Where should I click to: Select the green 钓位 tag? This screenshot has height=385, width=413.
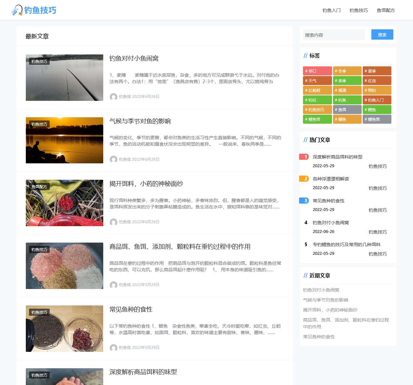(x=317, y=100)
